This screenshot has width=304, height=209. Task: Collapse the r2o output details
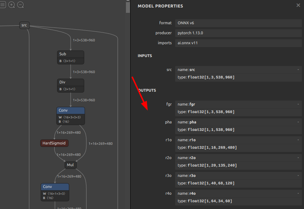(298, 158)
